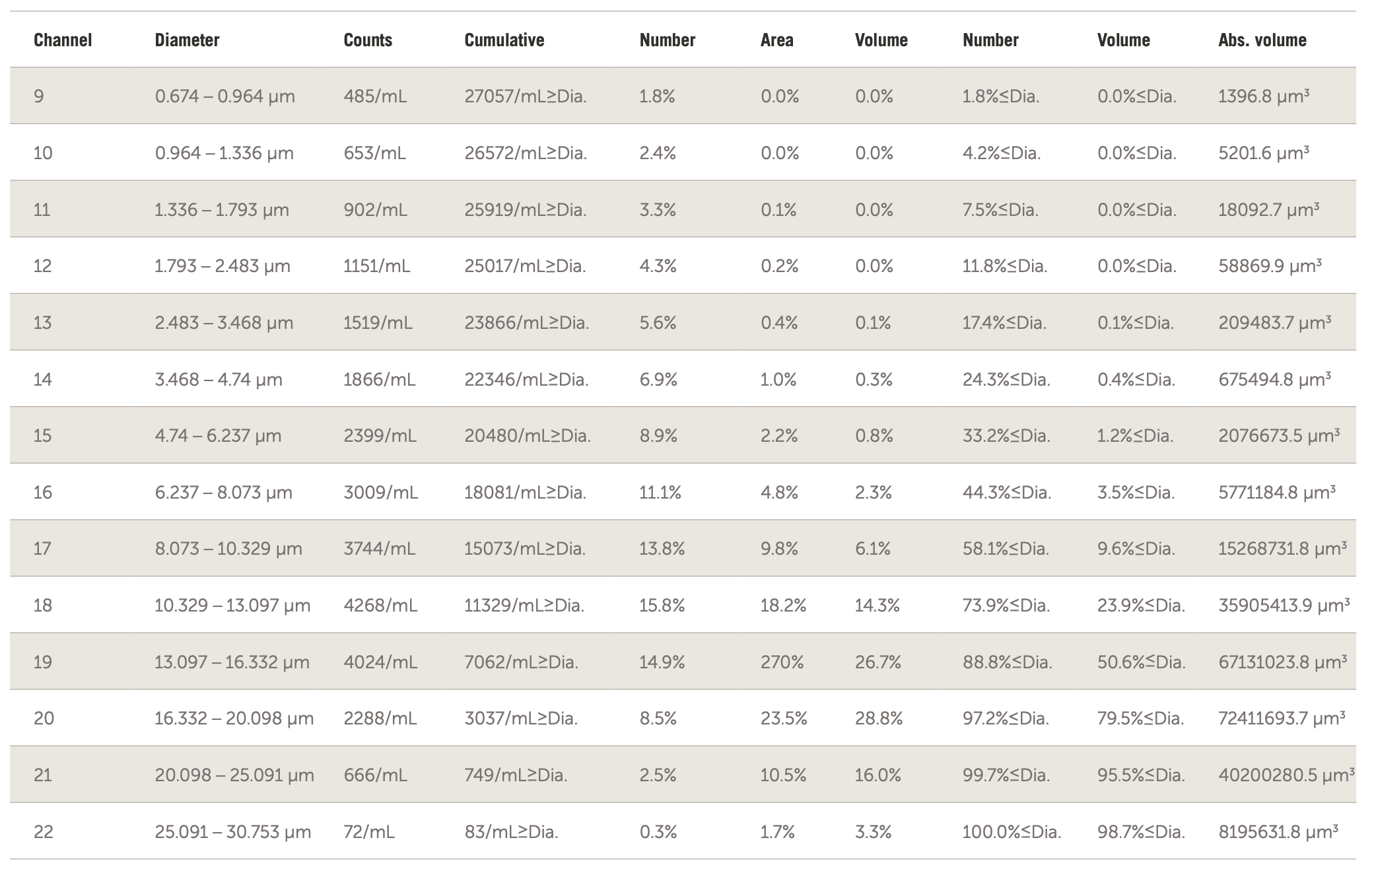Select channel 12 row number cell
The image size is (1376, 877).
(43, 266)
